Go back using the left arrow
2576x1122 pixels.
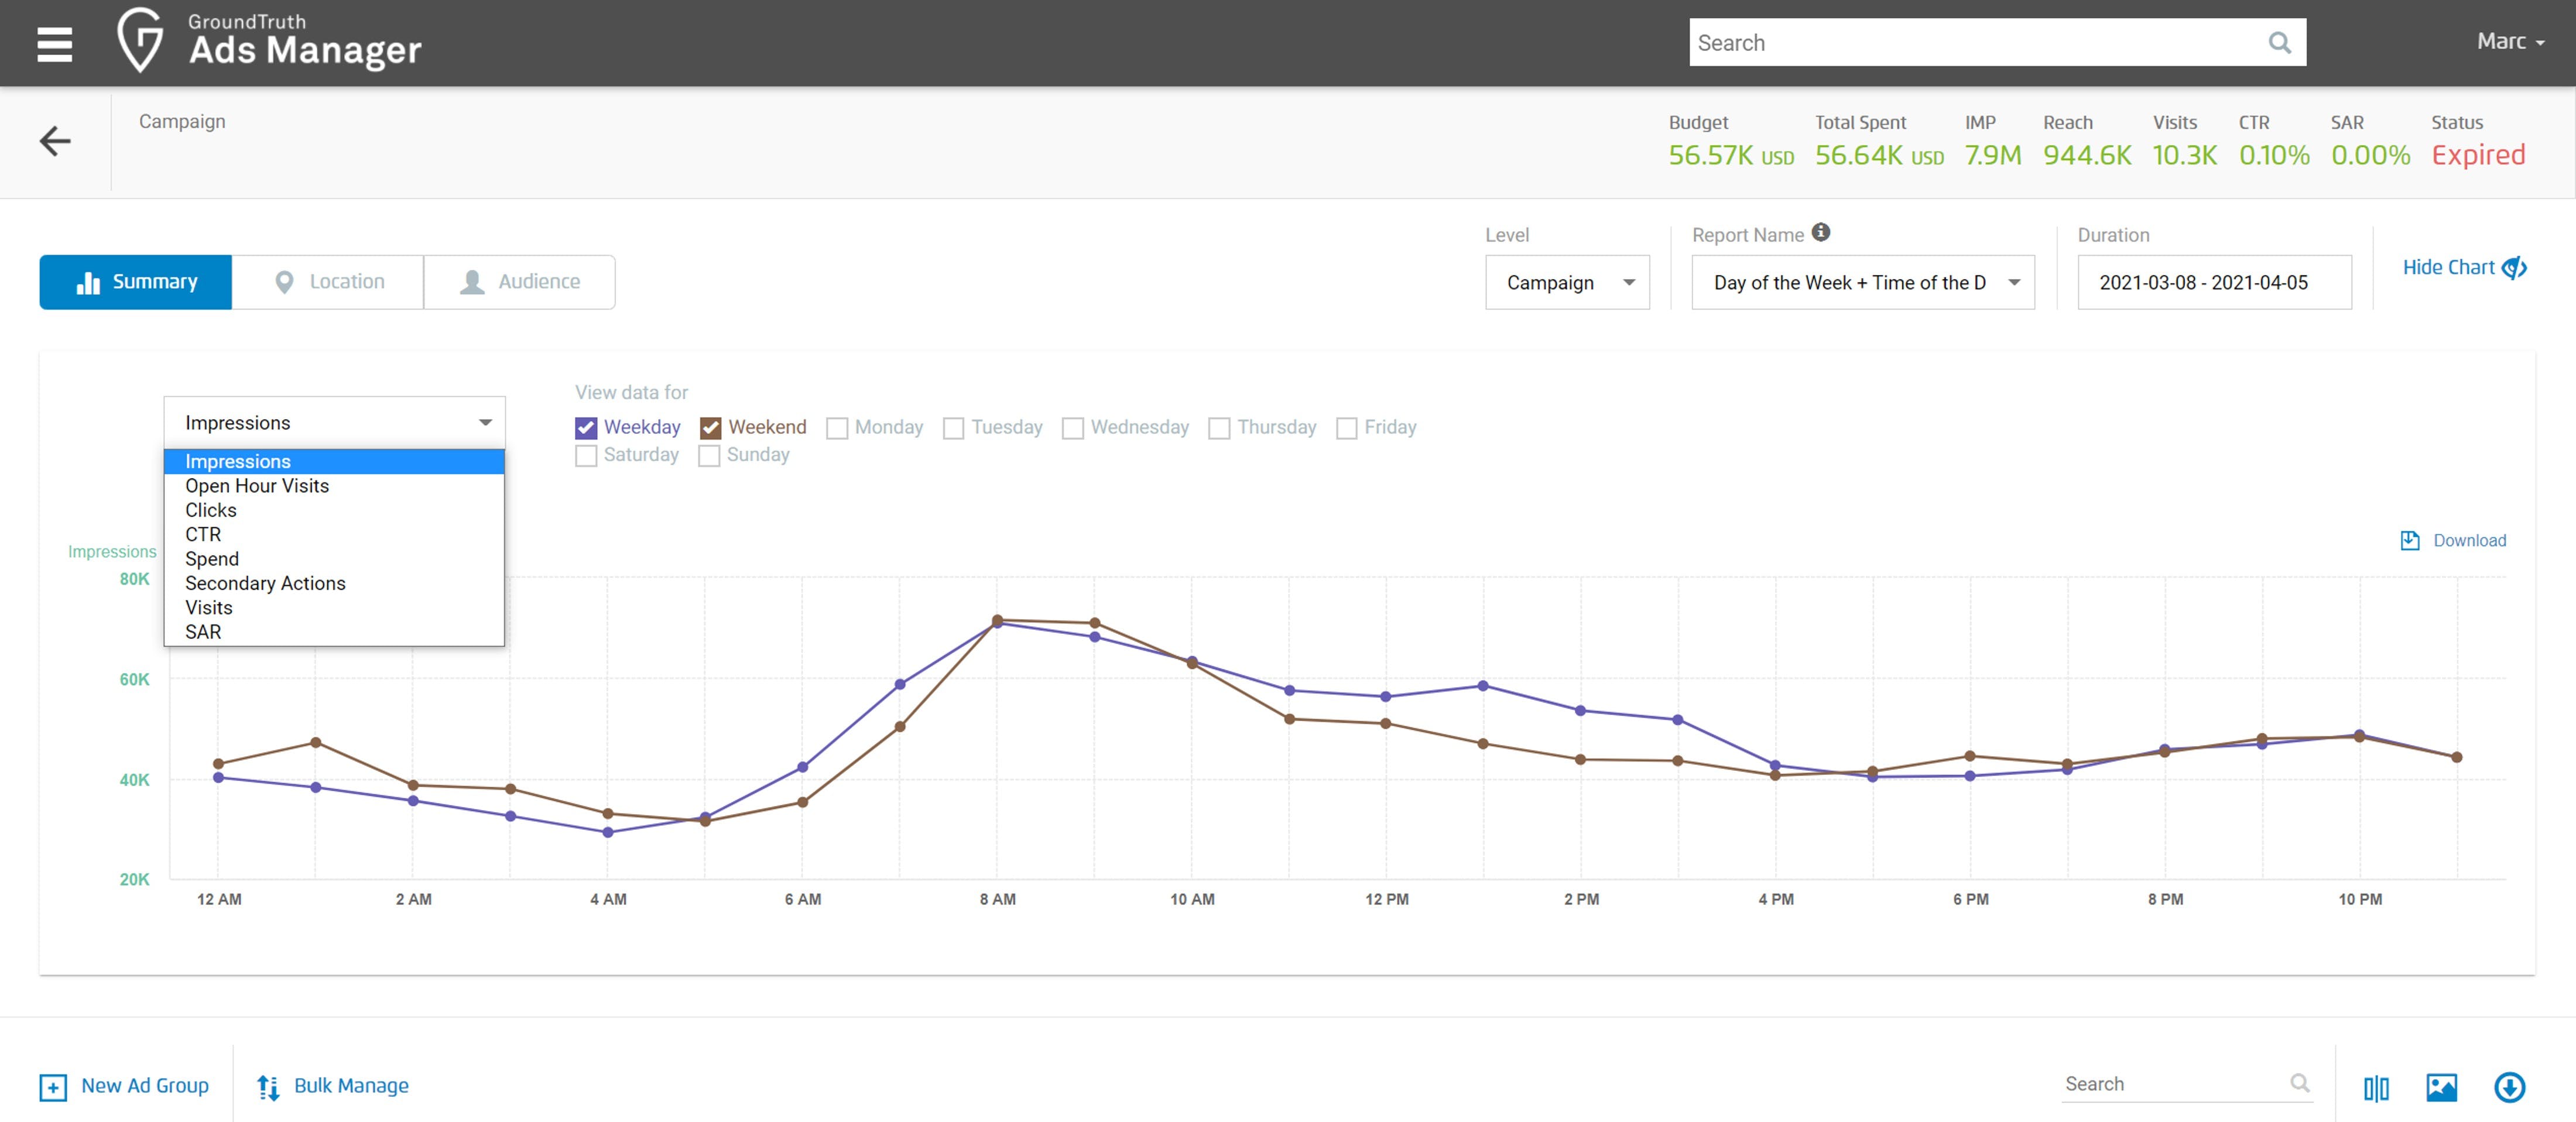pos(55,141)
